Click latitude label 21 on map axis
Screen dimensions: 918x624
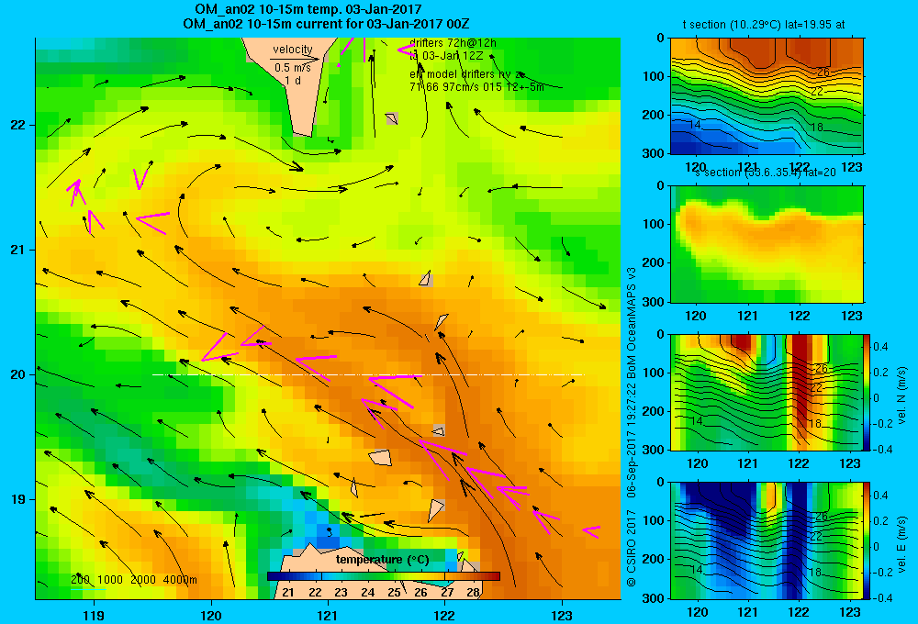[18, 250]
